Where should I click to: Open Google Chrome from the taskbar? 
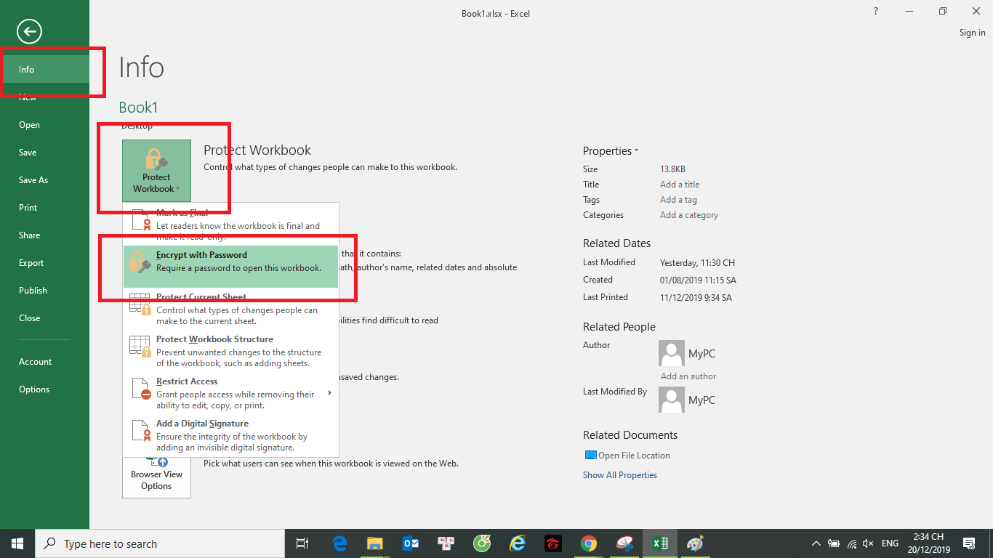(x=589, y=543)
